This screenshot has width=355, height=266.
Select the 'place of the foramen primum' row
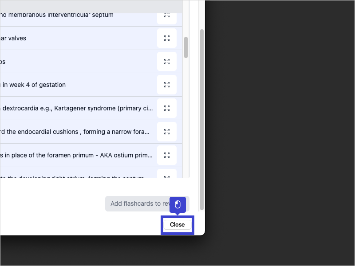75,155
